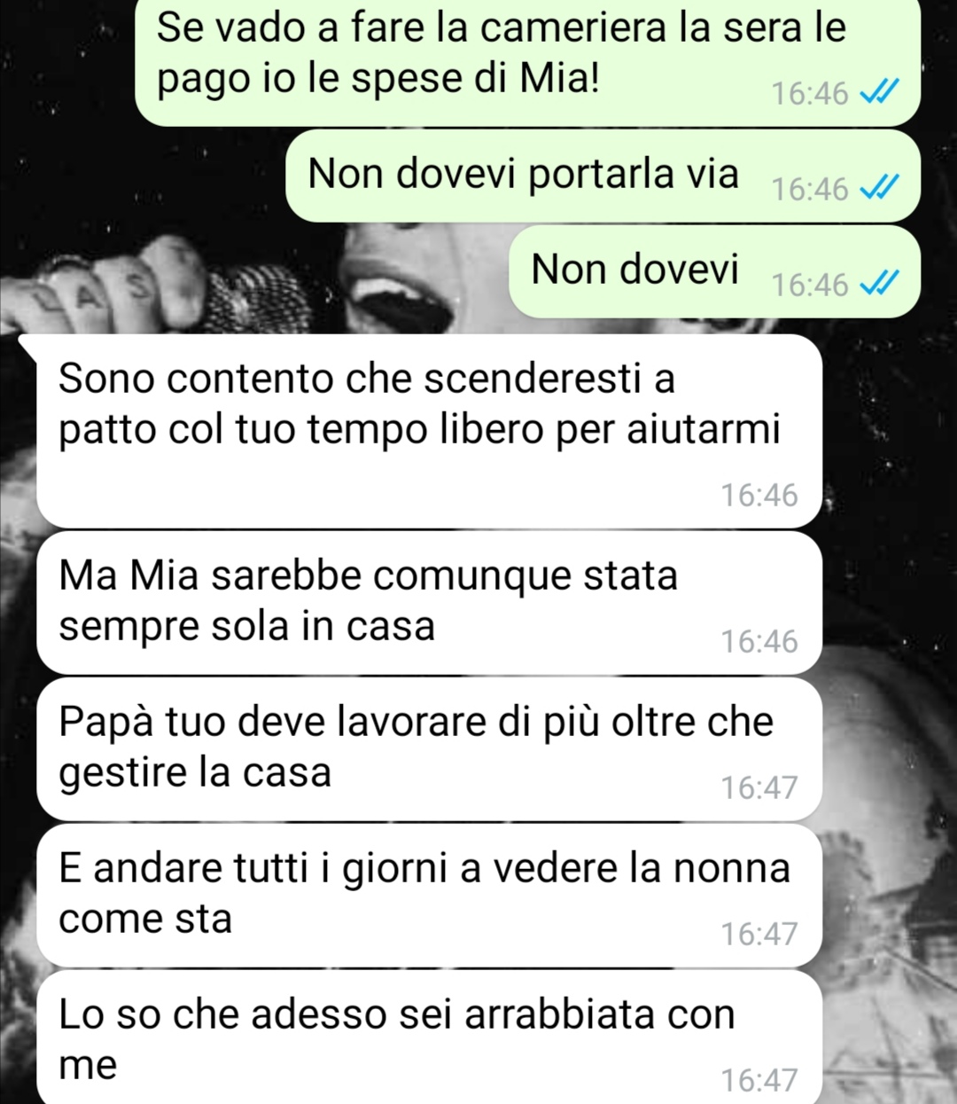The width and height of the screenshot is (957, 1104).
Task: Click the 16:46 timestamp on the 'Ma Mia sarebbe' message
Action: [x=759, y=641]
